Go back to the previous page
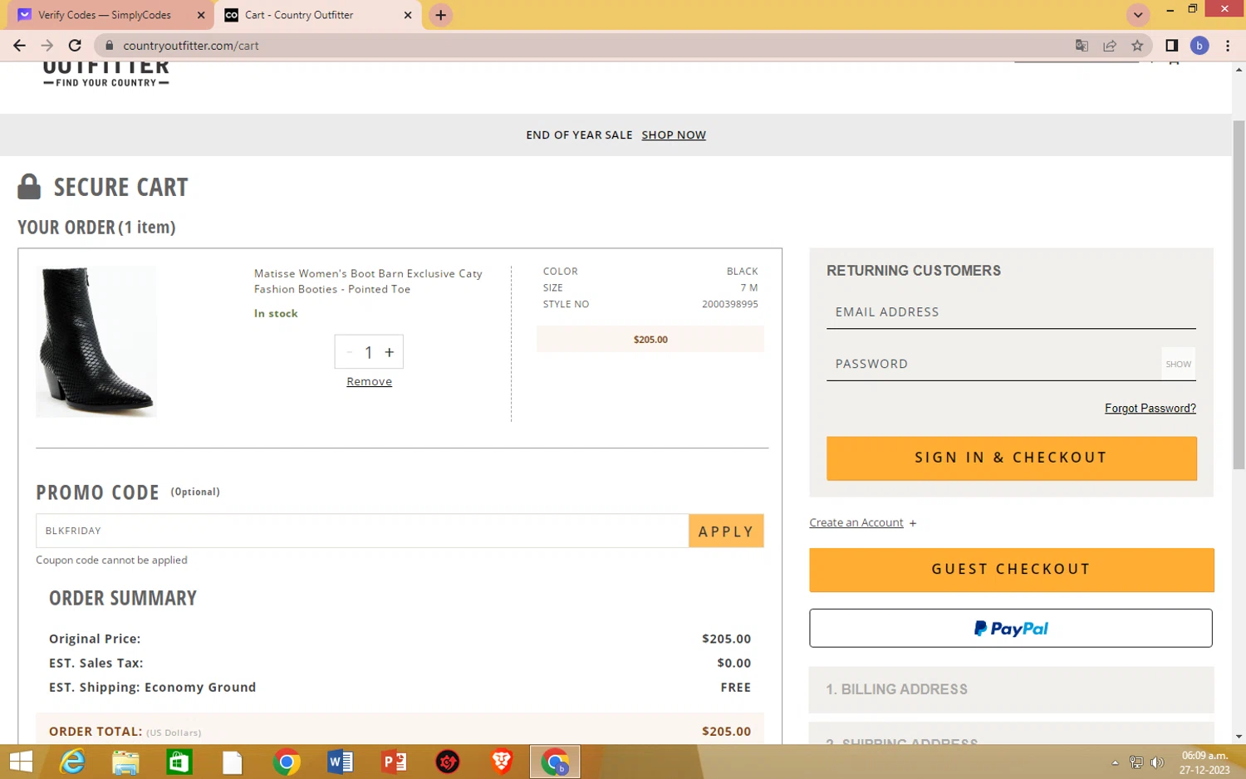This screenshot has height=779, width=1246. (x=19, y=46)
